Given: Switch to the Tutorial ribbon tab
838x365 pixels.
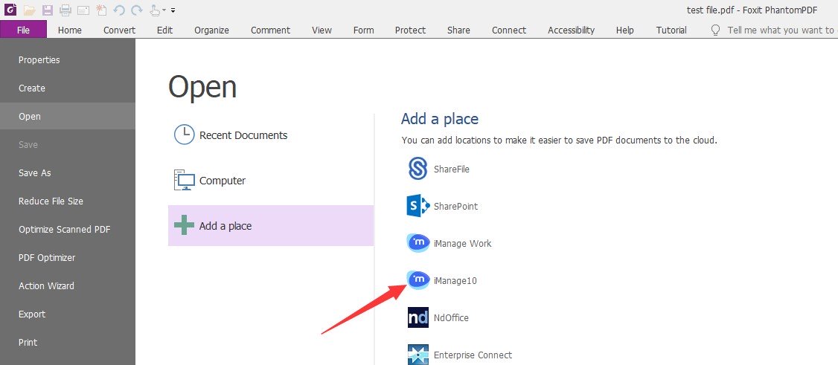Looking at the screenshot, I should click(x=671, y=30).
